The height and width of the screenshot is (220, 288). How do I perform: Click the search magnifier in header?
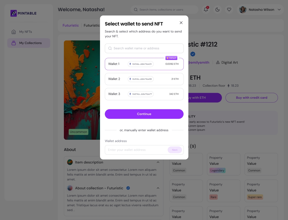coord(136,10)
